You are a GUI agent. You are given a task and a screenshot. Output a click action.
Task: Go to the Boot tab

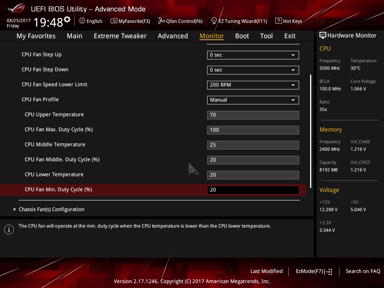(x=242, y=36)
